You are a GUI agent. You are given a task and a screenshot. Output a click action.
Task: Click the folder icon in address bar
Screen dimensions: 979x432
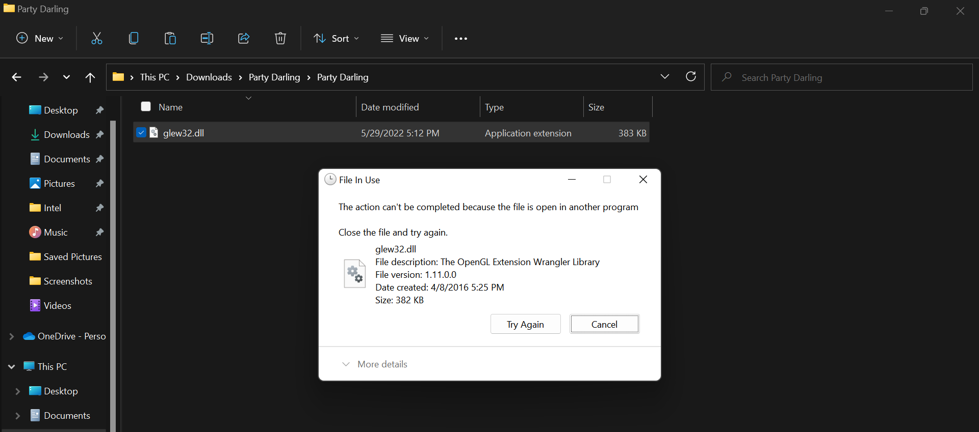(x=118, y=77)
